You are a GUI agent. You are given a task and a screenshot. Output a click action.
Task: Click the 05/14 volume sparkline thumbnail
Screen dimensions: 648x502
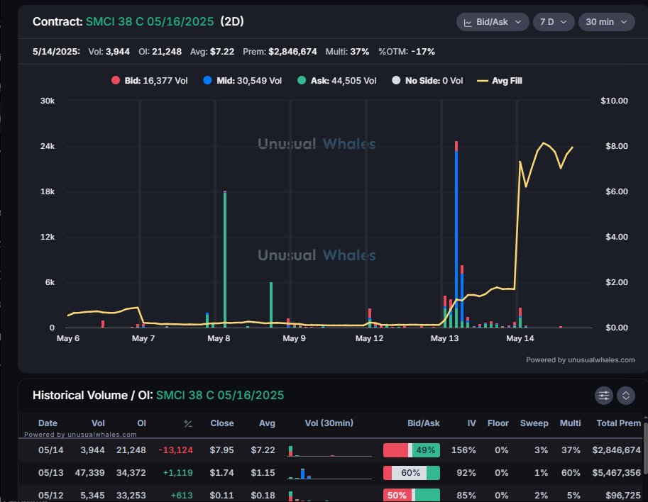pos(329,450)
